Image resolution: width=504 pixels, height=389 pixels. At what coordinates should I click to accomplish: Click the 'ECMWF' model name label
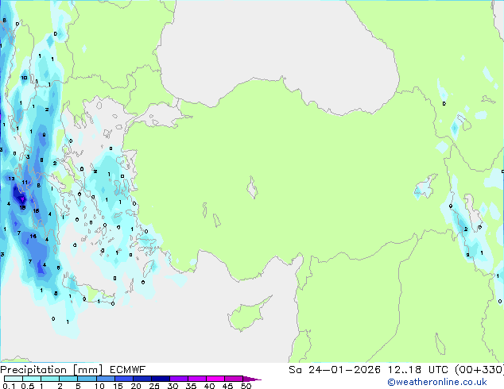(127, 370)
